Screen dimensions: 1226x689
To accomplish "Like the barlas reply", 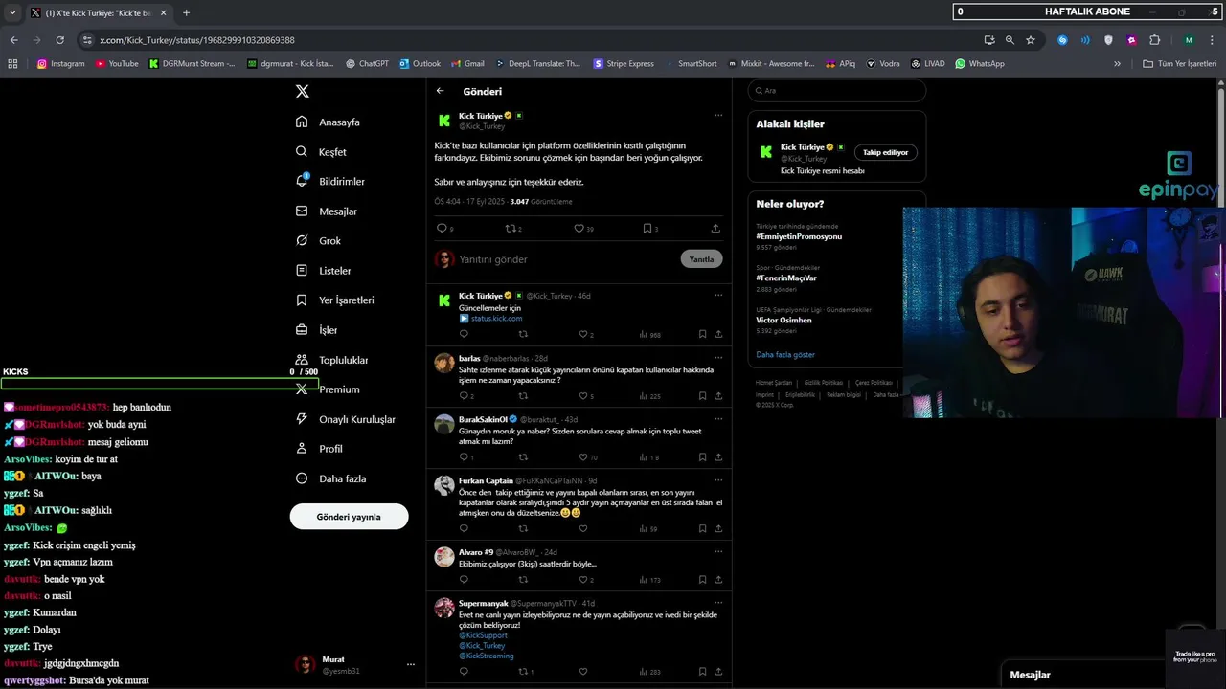I will (x=583, y=396).
